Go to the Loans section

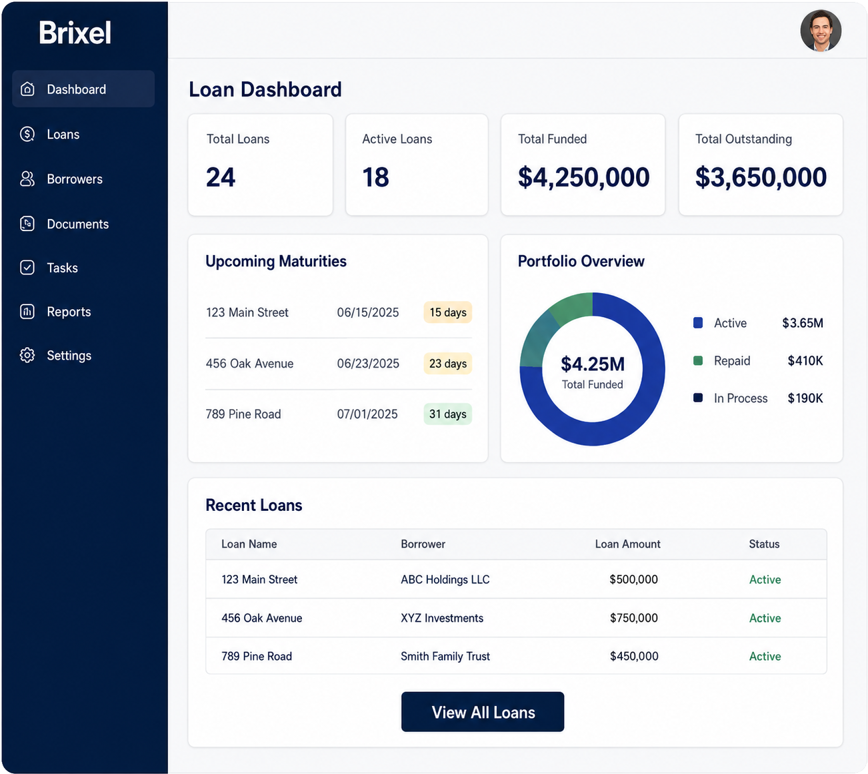point(63,135)
